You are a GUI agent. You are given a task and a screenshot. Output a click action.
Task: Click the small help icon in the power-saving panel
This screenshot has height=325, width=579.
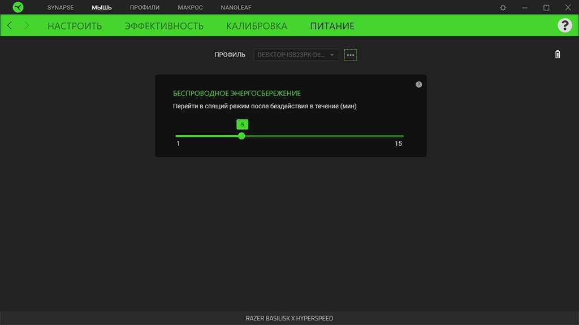418,85
